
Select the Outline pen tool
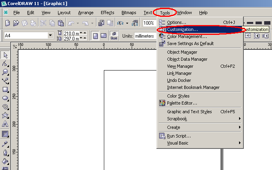point(5,153)
